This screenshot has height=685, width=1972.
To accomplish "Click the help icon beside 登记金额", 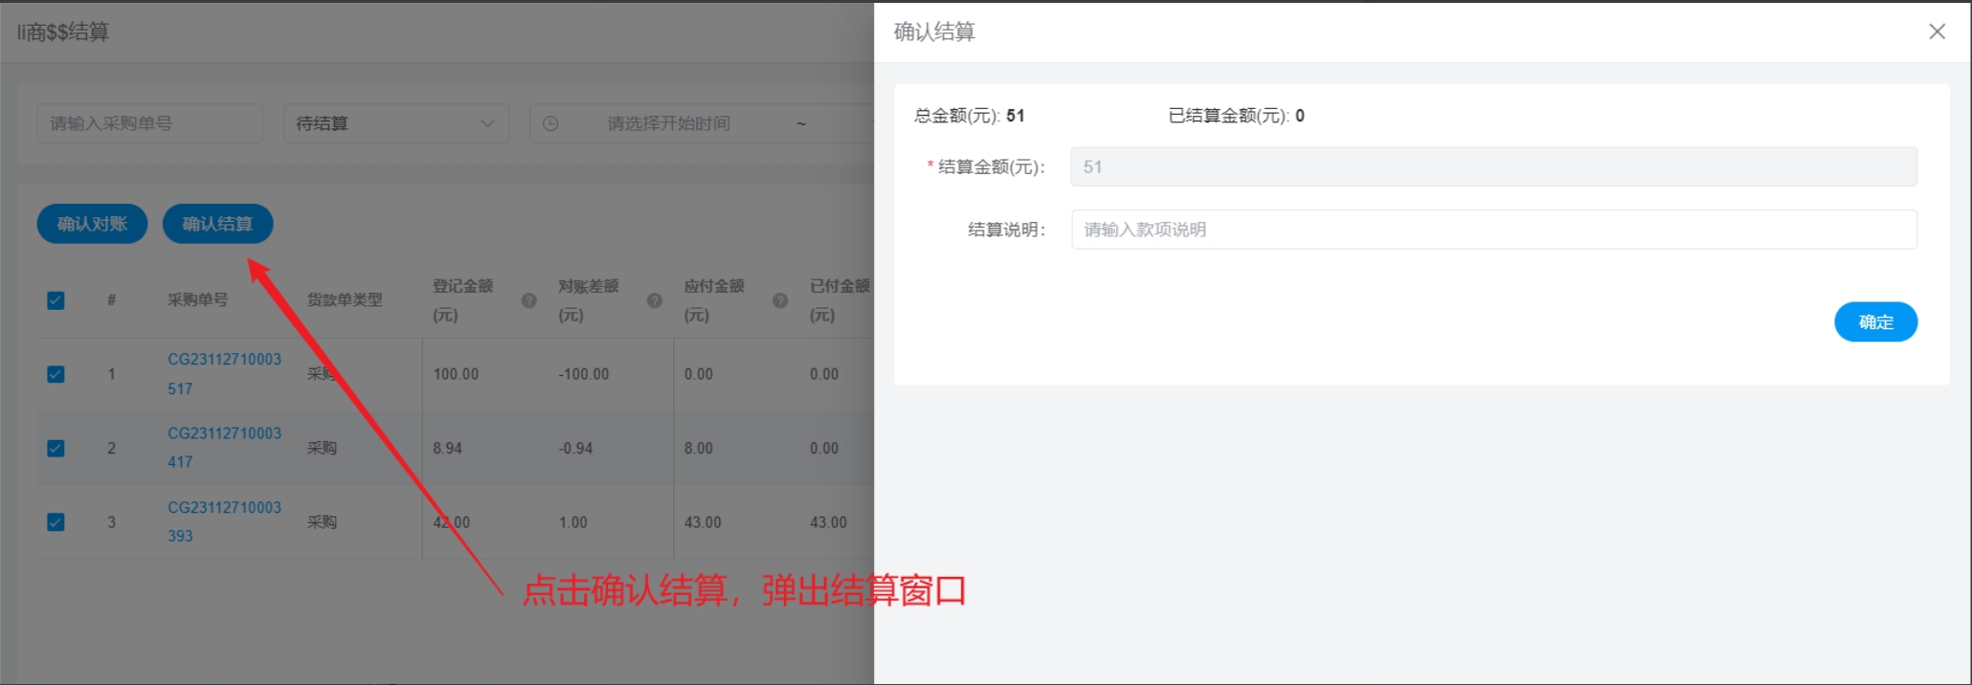I will [x=528, y=300].
